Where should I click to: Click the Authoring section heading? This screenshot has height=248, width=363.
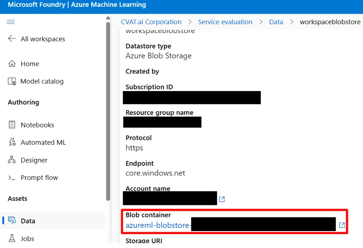pyautogui.click(x=23, y=102)
